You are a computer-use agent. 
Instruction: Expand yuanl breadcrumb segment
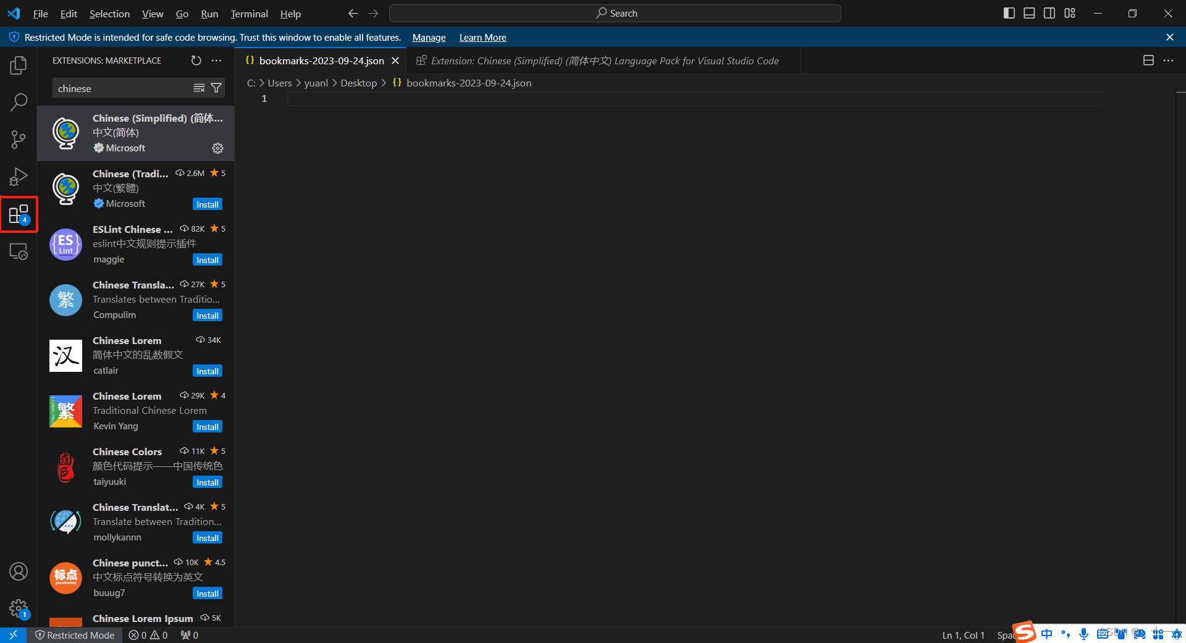pos(316,83)
